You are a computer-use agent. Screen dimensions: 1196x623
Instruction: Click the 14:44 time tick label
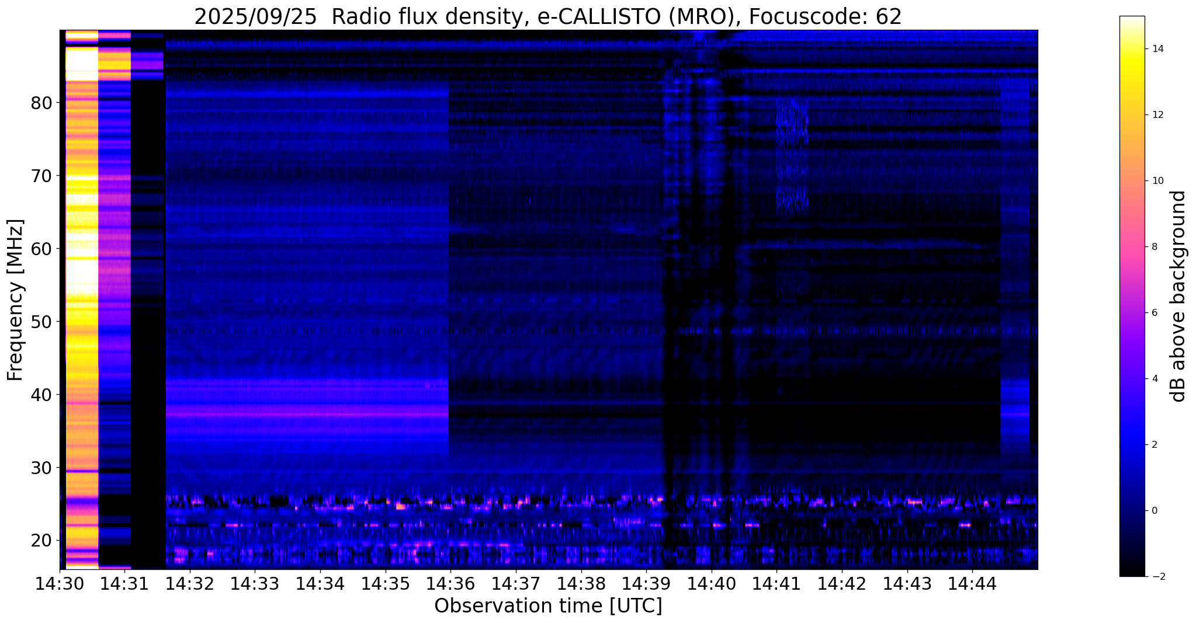(x=972, y=583)
